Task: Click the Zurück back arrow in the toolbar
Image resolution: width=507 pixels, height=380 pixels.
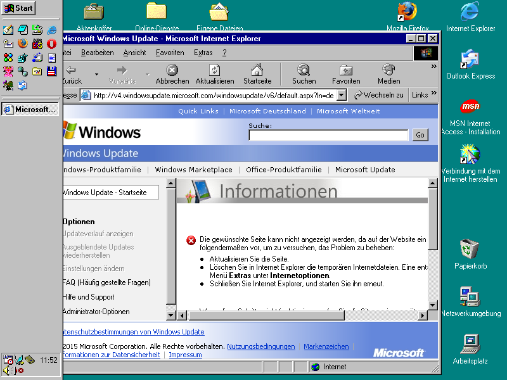Action: coord(72,74)
